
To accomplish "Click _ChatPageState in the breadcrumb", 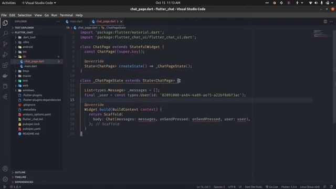I will coord(115,28).
